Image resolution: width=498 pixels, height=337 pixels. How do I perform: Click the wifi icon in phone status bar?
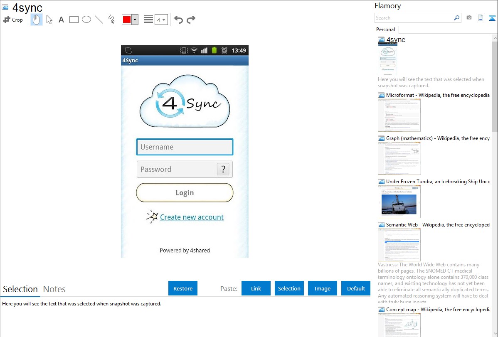tap(194, 50)
